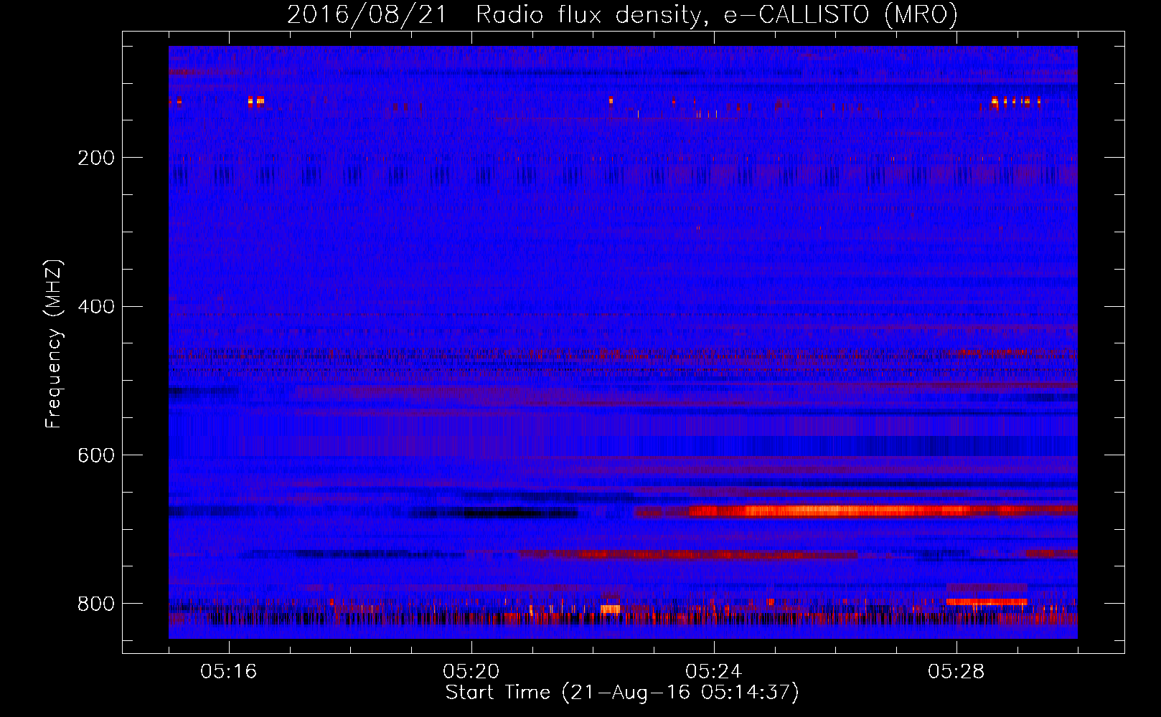Select the 600 frequency tick label
Viewport: 1161px width, 717px height.
pos(96,456)
